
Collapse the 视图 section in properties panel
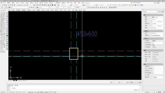[162, 50]
